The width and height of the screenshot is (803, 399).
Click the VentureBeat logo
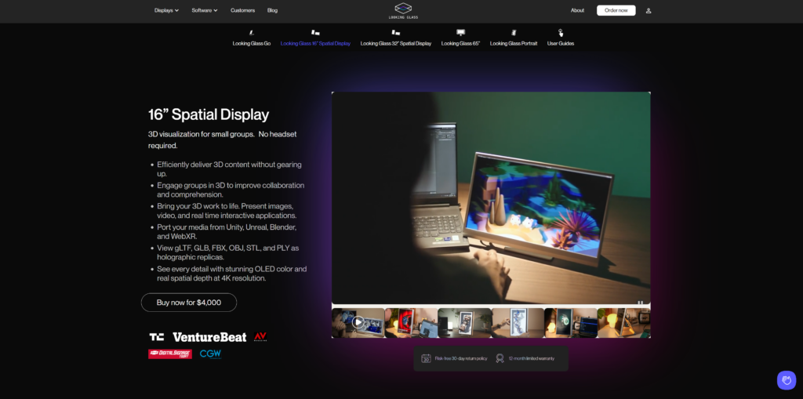click(209, 337)
